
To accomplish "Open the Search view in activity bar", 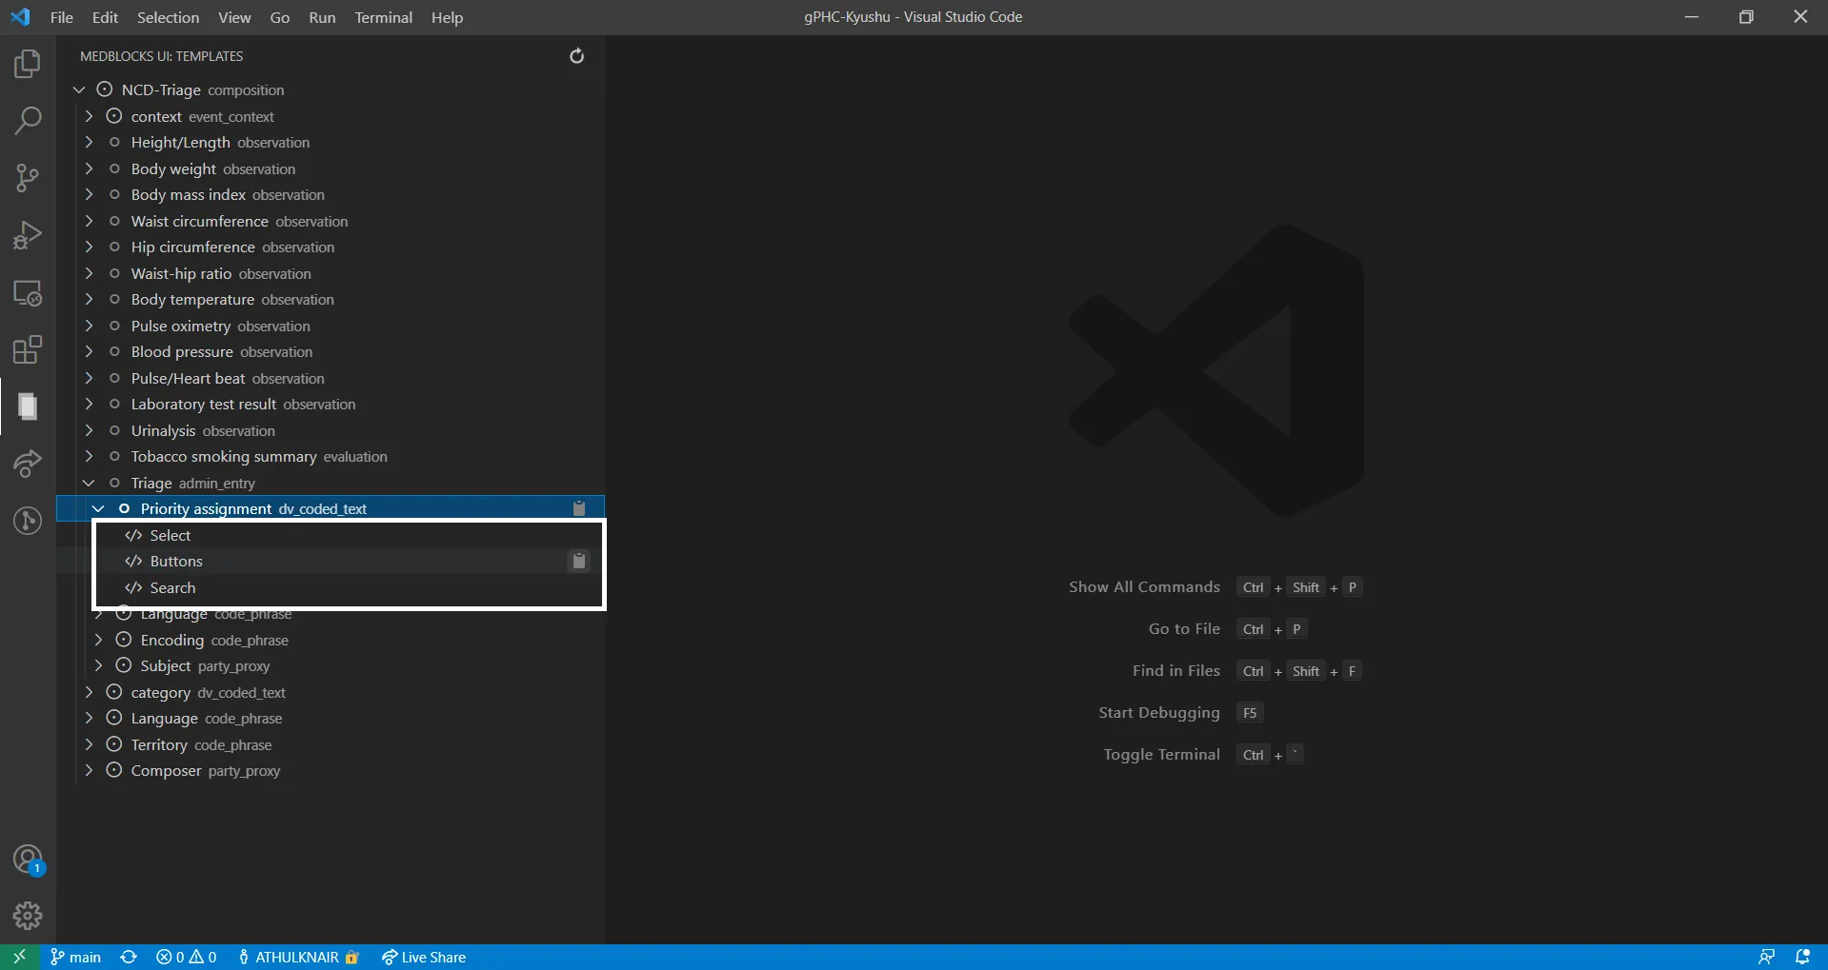I will [28, 121].
